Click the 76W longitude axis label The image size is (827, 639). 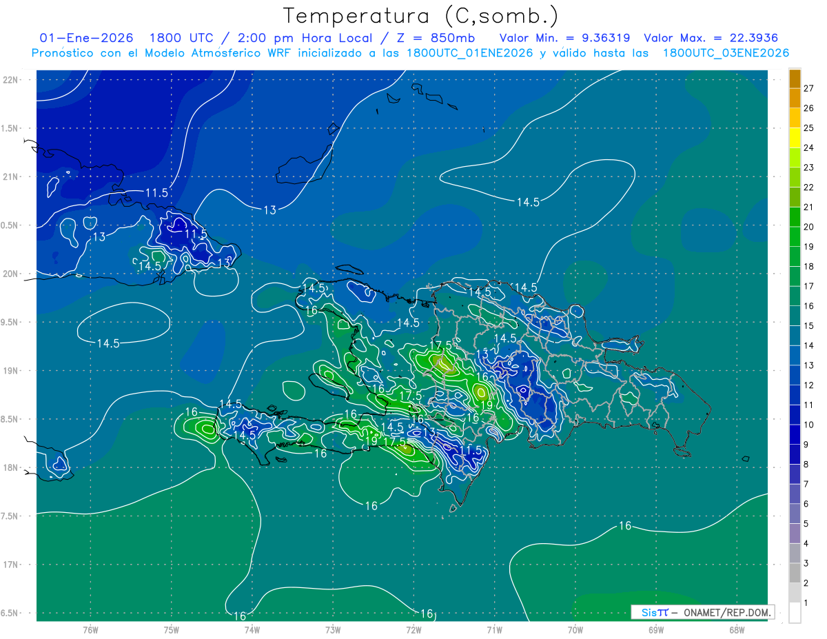90,629
